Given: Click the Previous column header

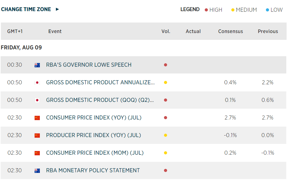Looking at the screenshot, I should click(x=268, y=31).
